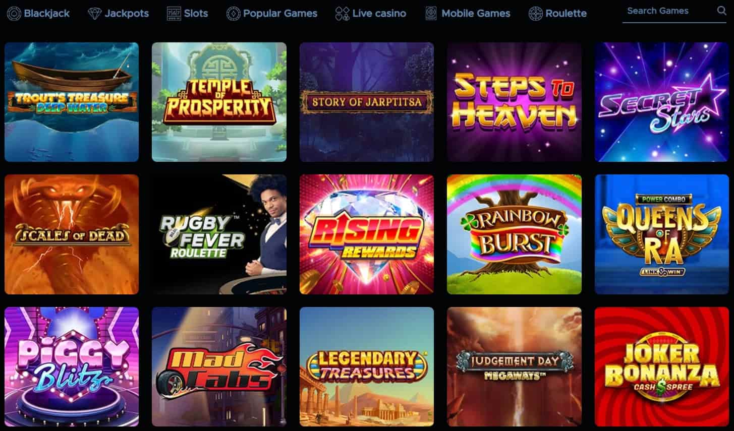734x431 pixels.
Task: Play the Rainbow Burst slot
Action: pos(514,234)
